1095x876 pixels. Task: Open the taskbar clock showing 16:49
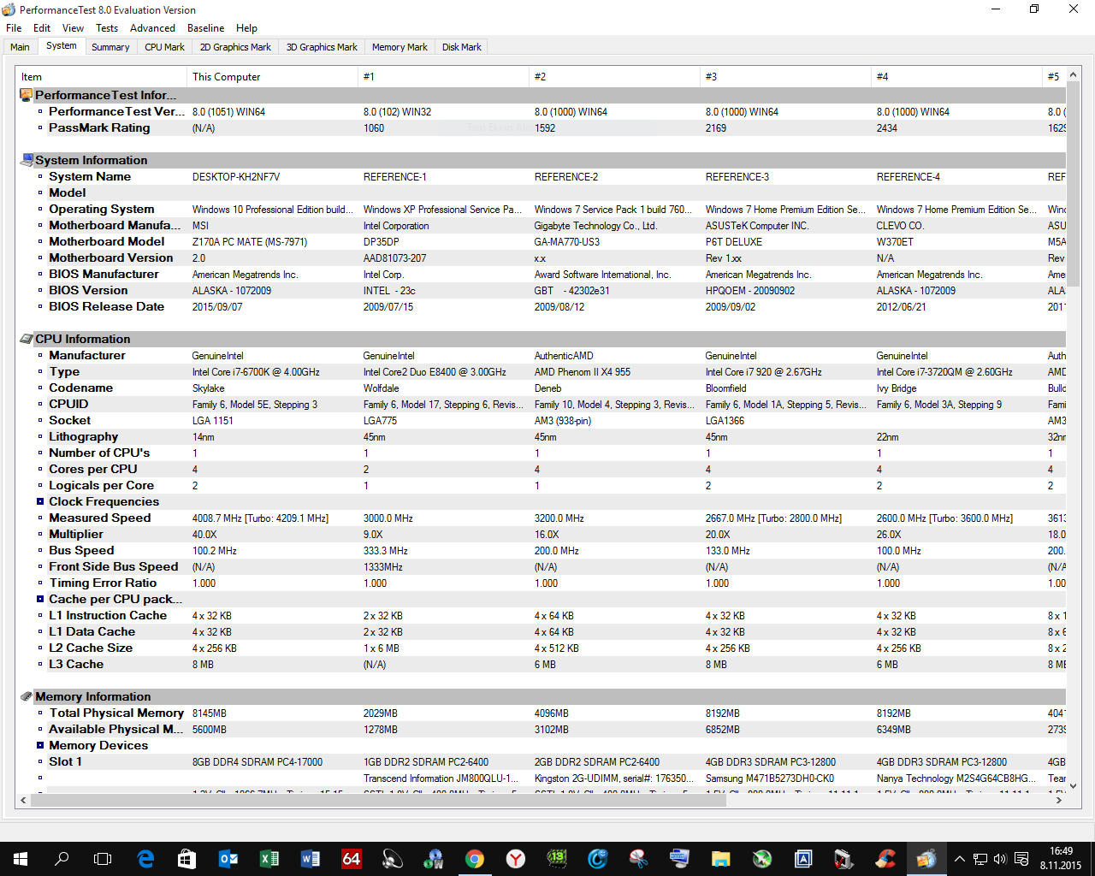click(x=1061, y=858)
